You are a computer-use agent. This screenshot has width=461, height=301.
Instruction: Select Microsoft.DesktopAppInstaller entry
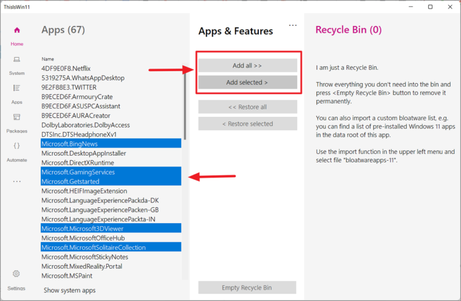click(x=111, y=153)
